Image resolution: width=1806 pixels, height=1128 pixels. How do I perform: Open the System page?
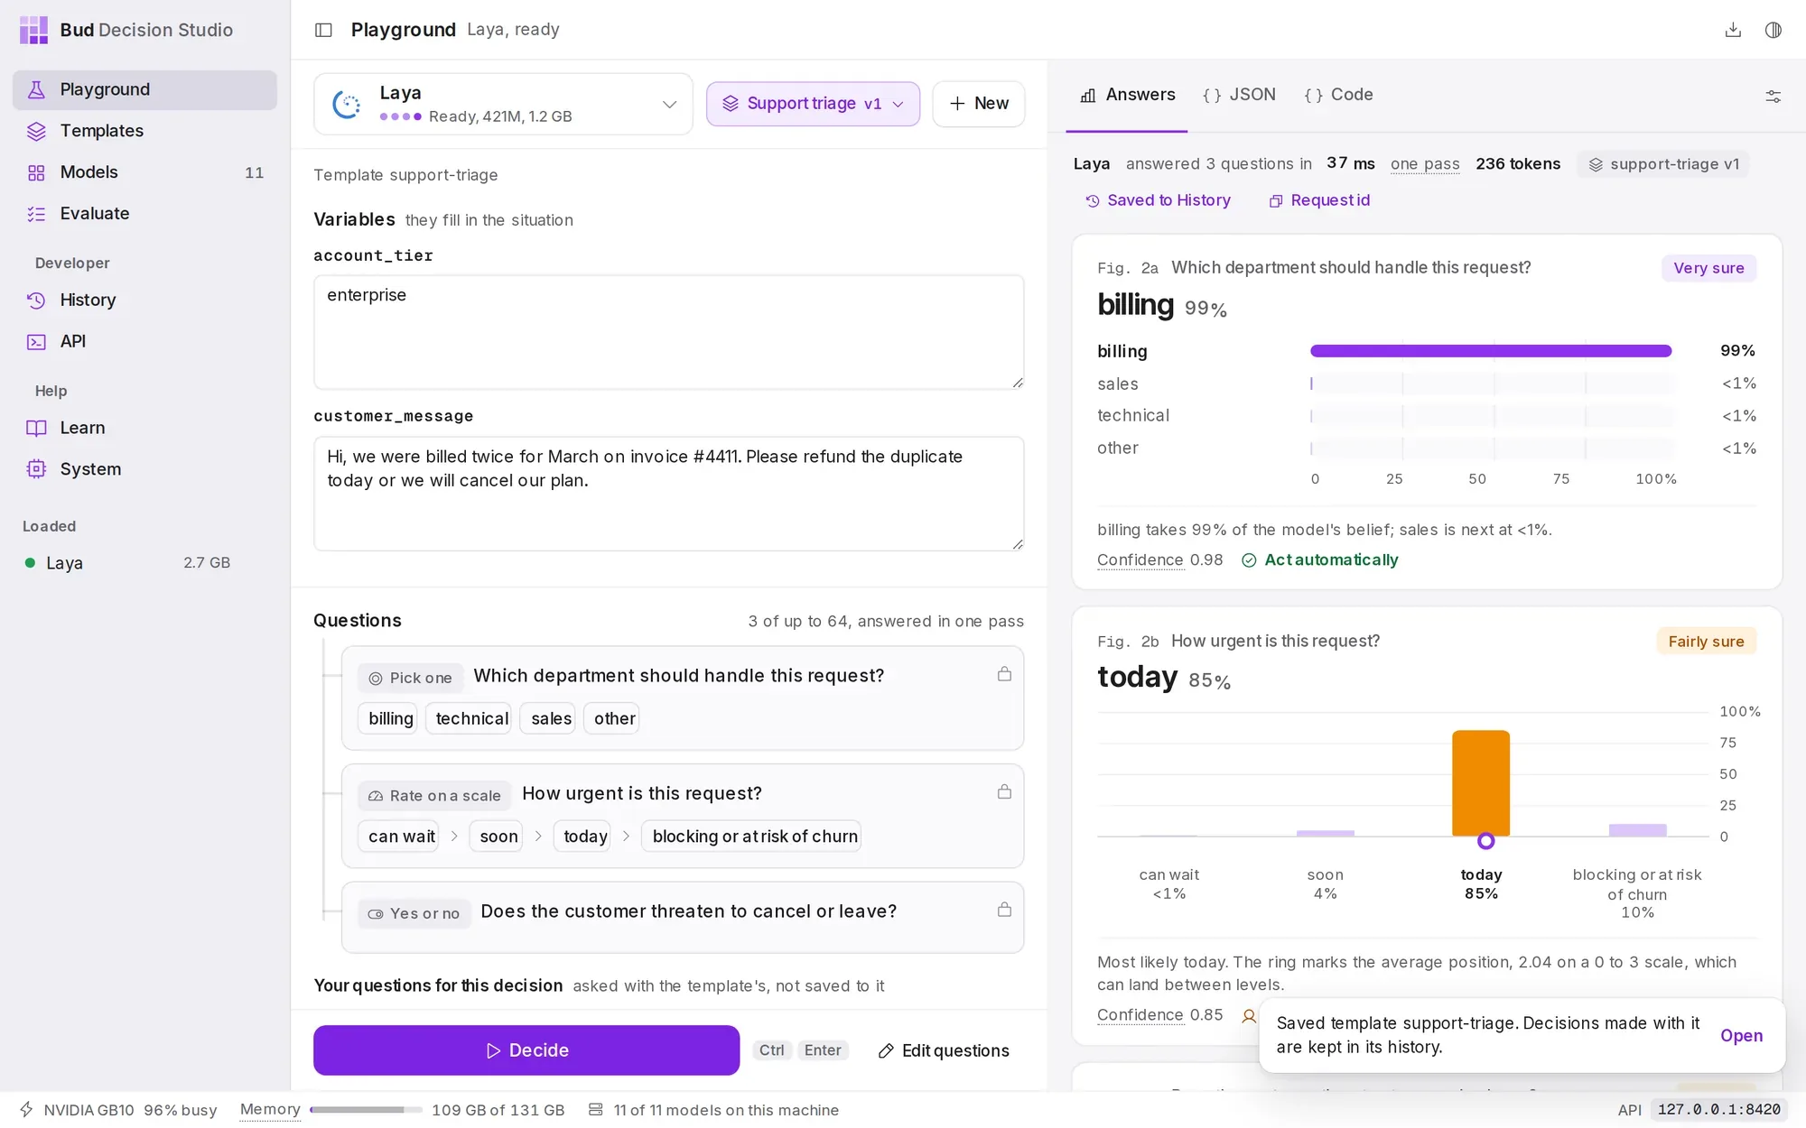pos(144,470)
